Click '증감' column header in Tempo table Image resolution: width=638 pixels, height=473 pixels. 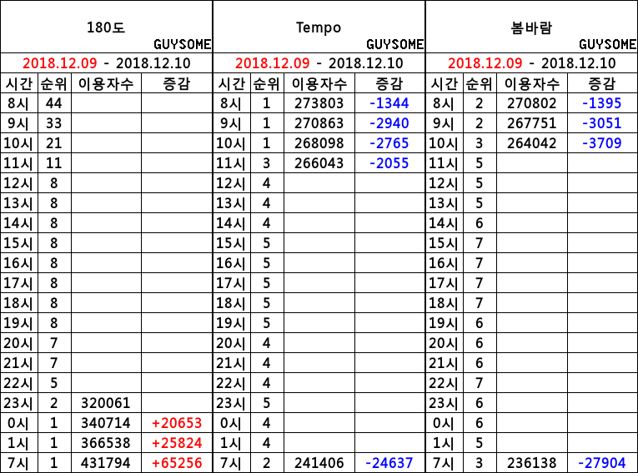[x=389, y=84]
